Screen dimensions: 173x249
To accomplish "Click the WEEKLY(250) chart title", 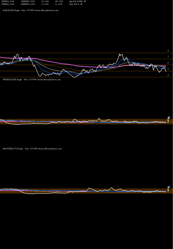I will pos(31,80).
